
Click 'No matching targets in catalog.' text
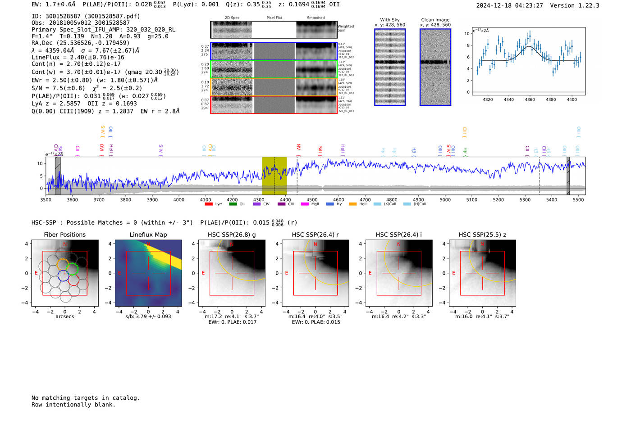click(x=86, y=398)
